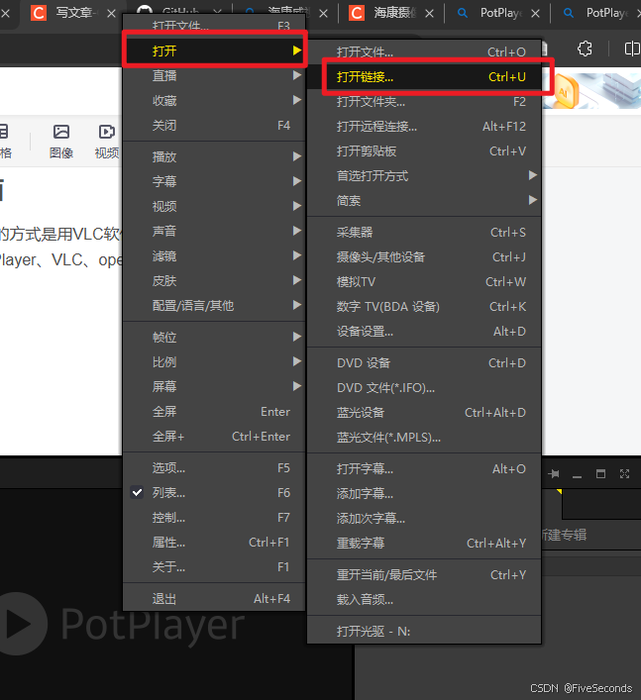The width and height of the screenshot is (641, 700).
Task: Click 打开远程连接... entry
Action: tap(424, 127)
